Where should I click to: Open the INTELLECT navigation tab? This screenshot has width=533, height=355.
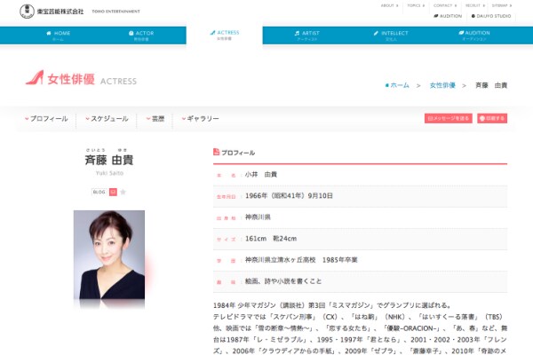(x=391, y=35)
